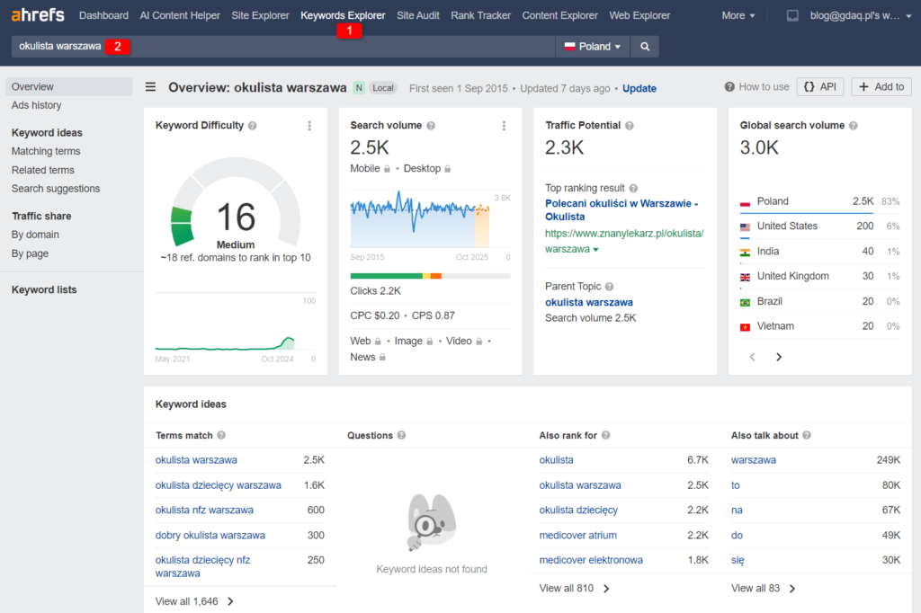
Task: View all 1,646 matching terms
Action: point(194,601)
